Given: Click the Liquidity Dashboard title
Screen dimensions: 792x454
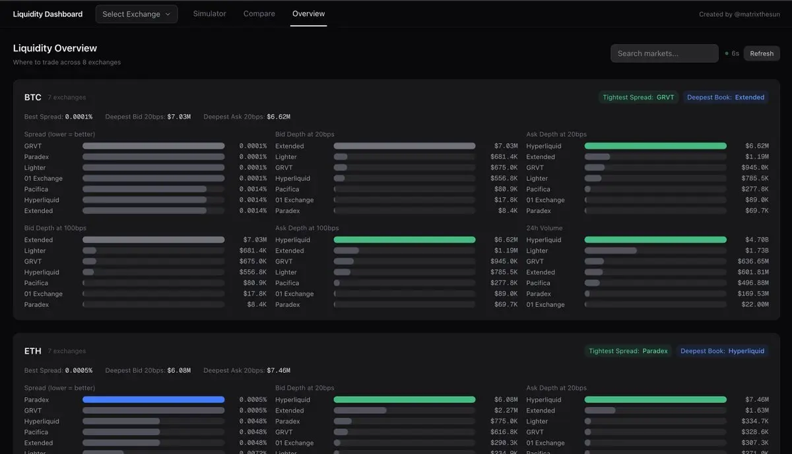Looking at the screenshot, I should click(48, 14).
